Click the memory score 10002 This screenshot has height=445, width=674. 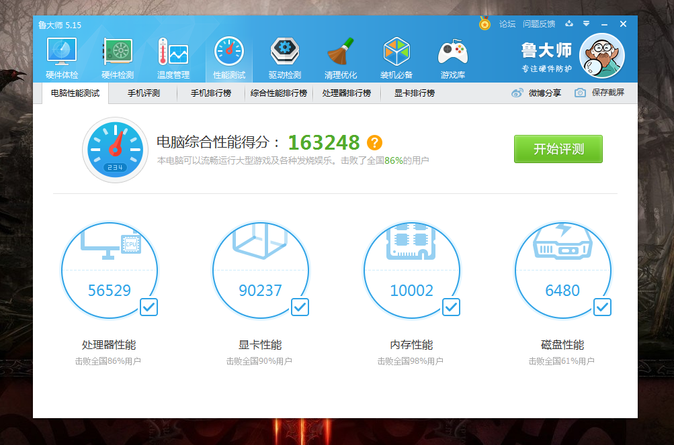pyautogui.click(x=411, y=291)
